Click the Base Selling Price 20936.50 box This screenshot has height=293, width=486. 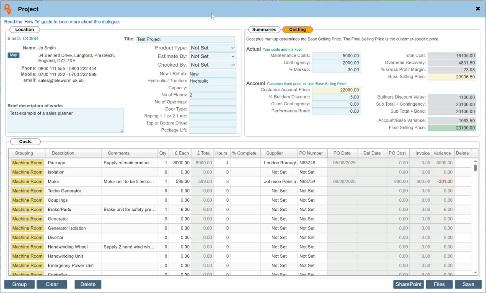(452, 77)
